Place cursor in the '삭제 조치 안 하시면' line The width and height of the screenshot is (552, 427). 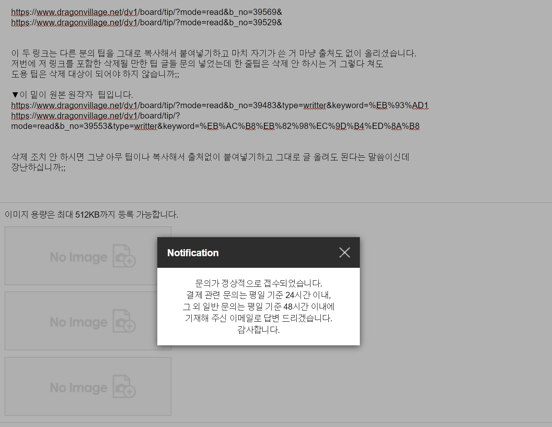210,157
